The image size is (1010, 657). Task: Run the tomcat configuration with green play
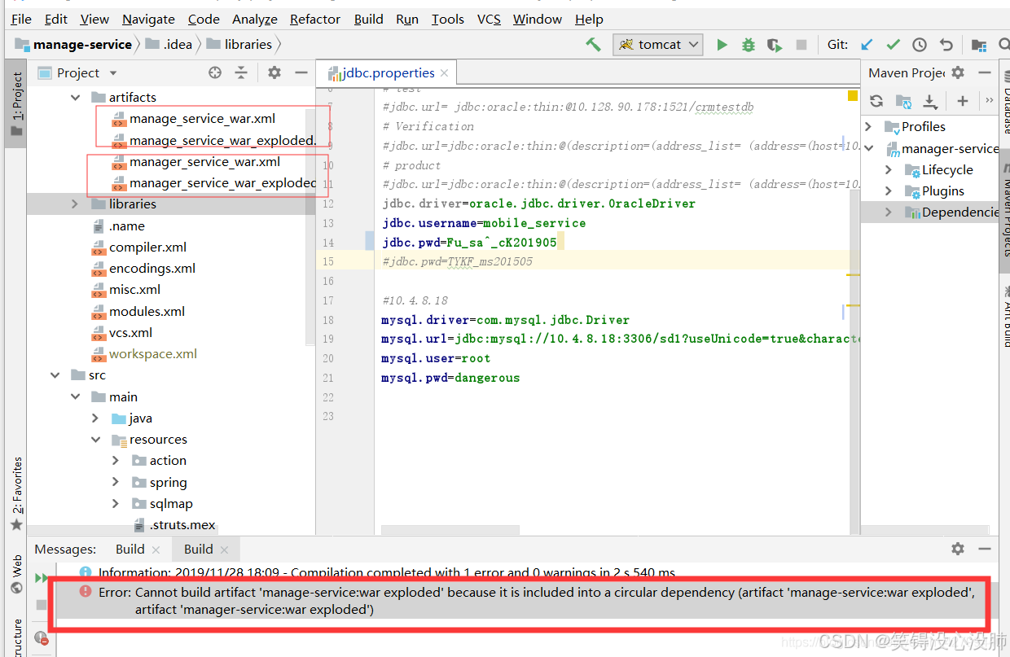coord(722,45)
